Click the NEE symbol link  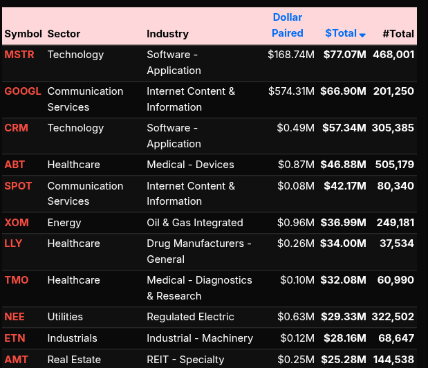pyautogui.click(x=15, y=317)
